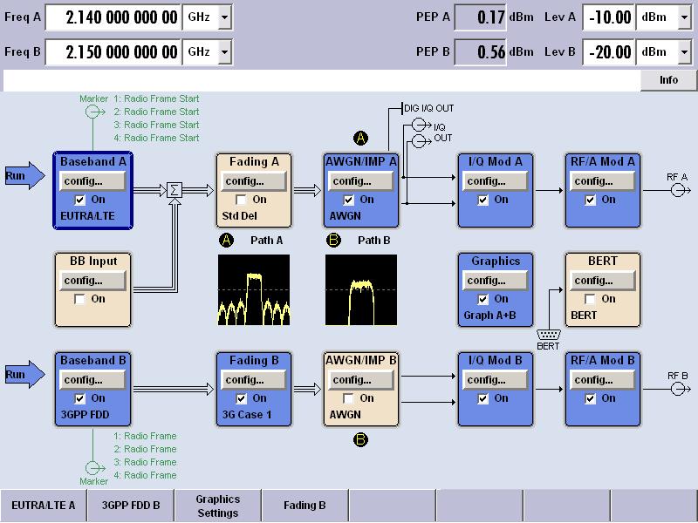Click the RF B output connector icon

click(x=677, y=388)
